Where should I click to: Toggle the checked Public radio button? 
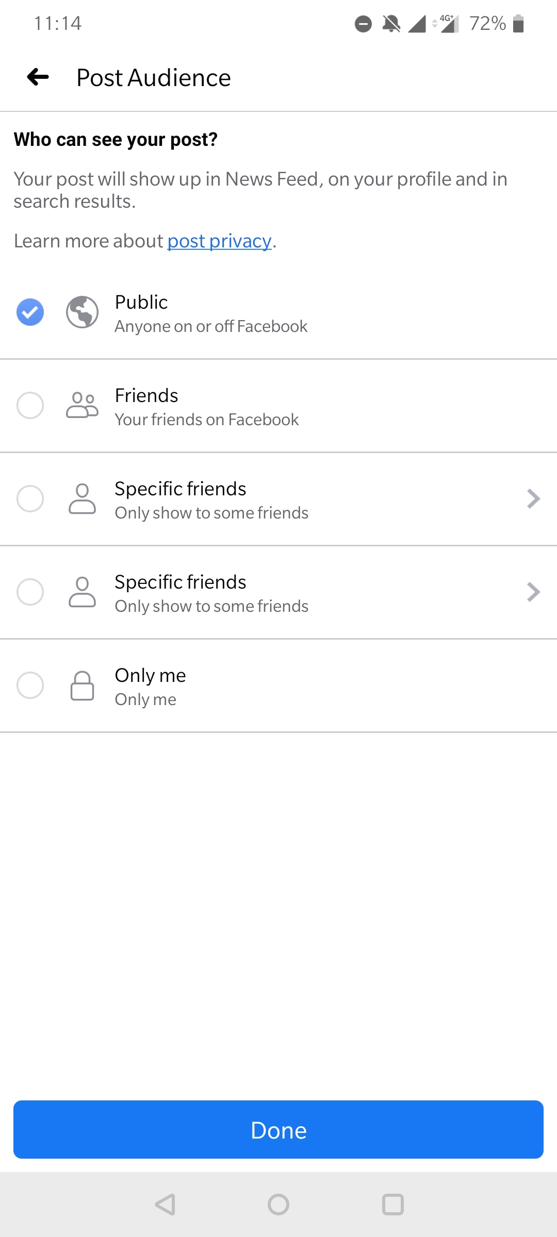tap(30, 312)
